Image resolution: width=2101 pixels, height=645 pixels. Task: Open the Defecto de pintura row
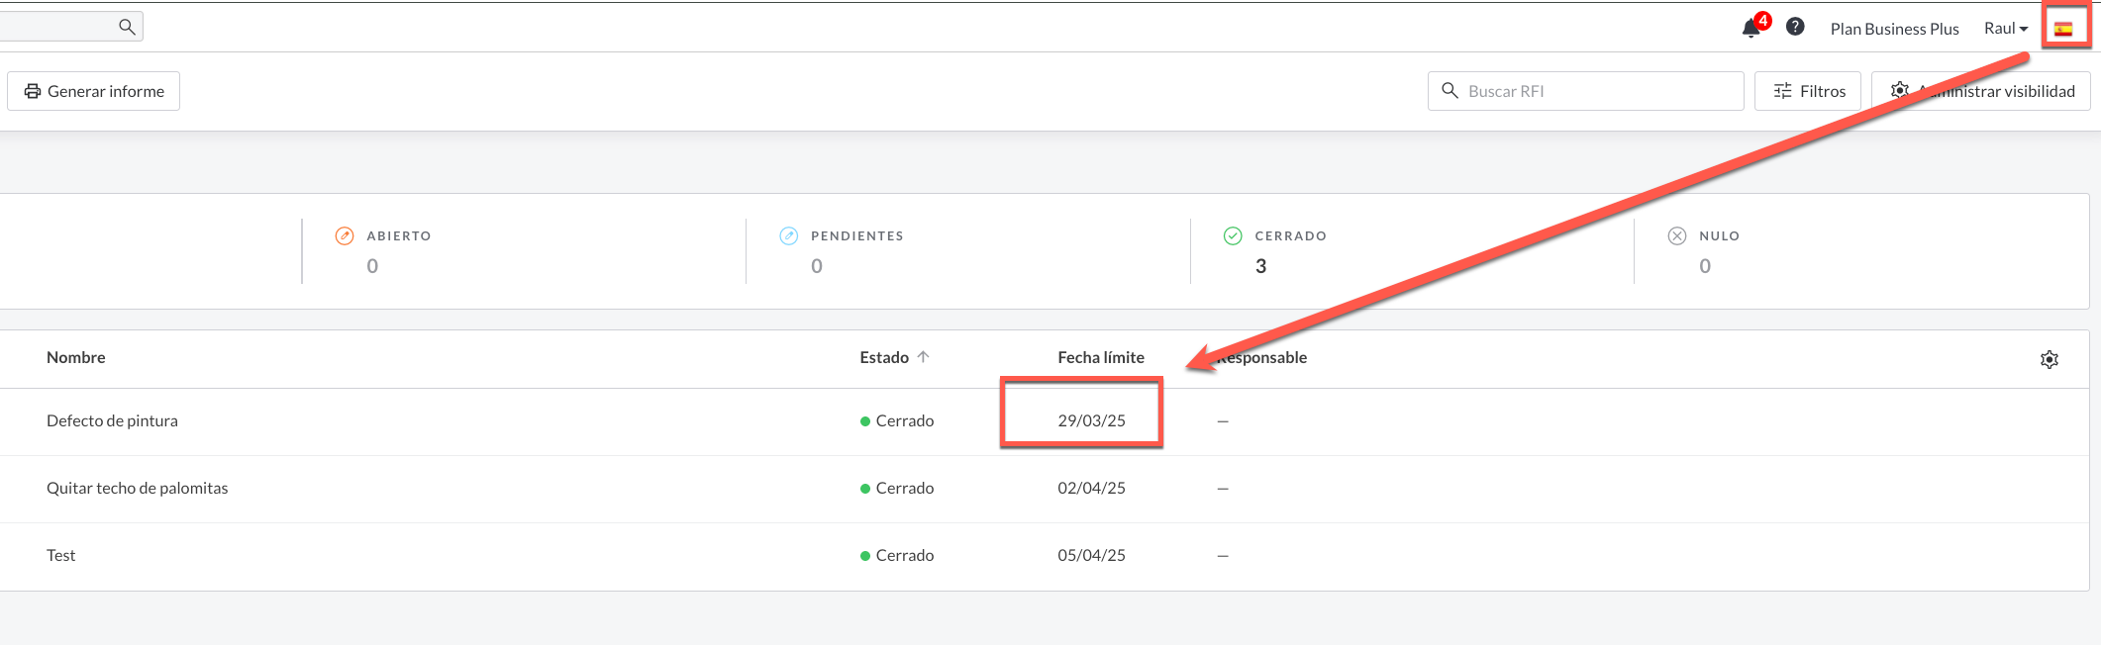(x=112, y=420)
